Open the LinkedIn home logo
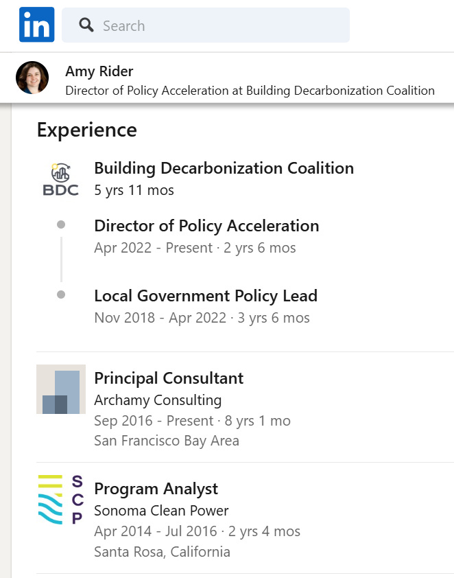454x578 pixels. coord(37,24)
